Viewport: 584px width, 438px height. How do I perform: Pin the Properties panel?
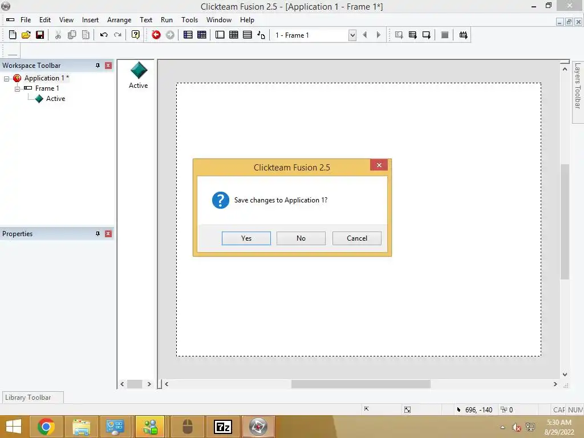click(98, 234)
